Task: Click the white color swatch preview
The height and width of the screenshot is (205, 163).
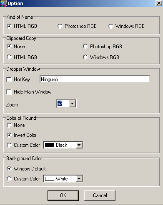Action: tap(50, 179)
